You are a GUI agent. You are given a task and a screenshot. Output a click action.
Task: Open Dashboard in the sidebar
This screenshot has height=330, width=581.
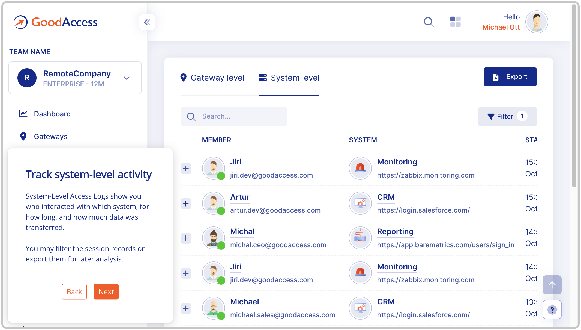coord(52,114)
